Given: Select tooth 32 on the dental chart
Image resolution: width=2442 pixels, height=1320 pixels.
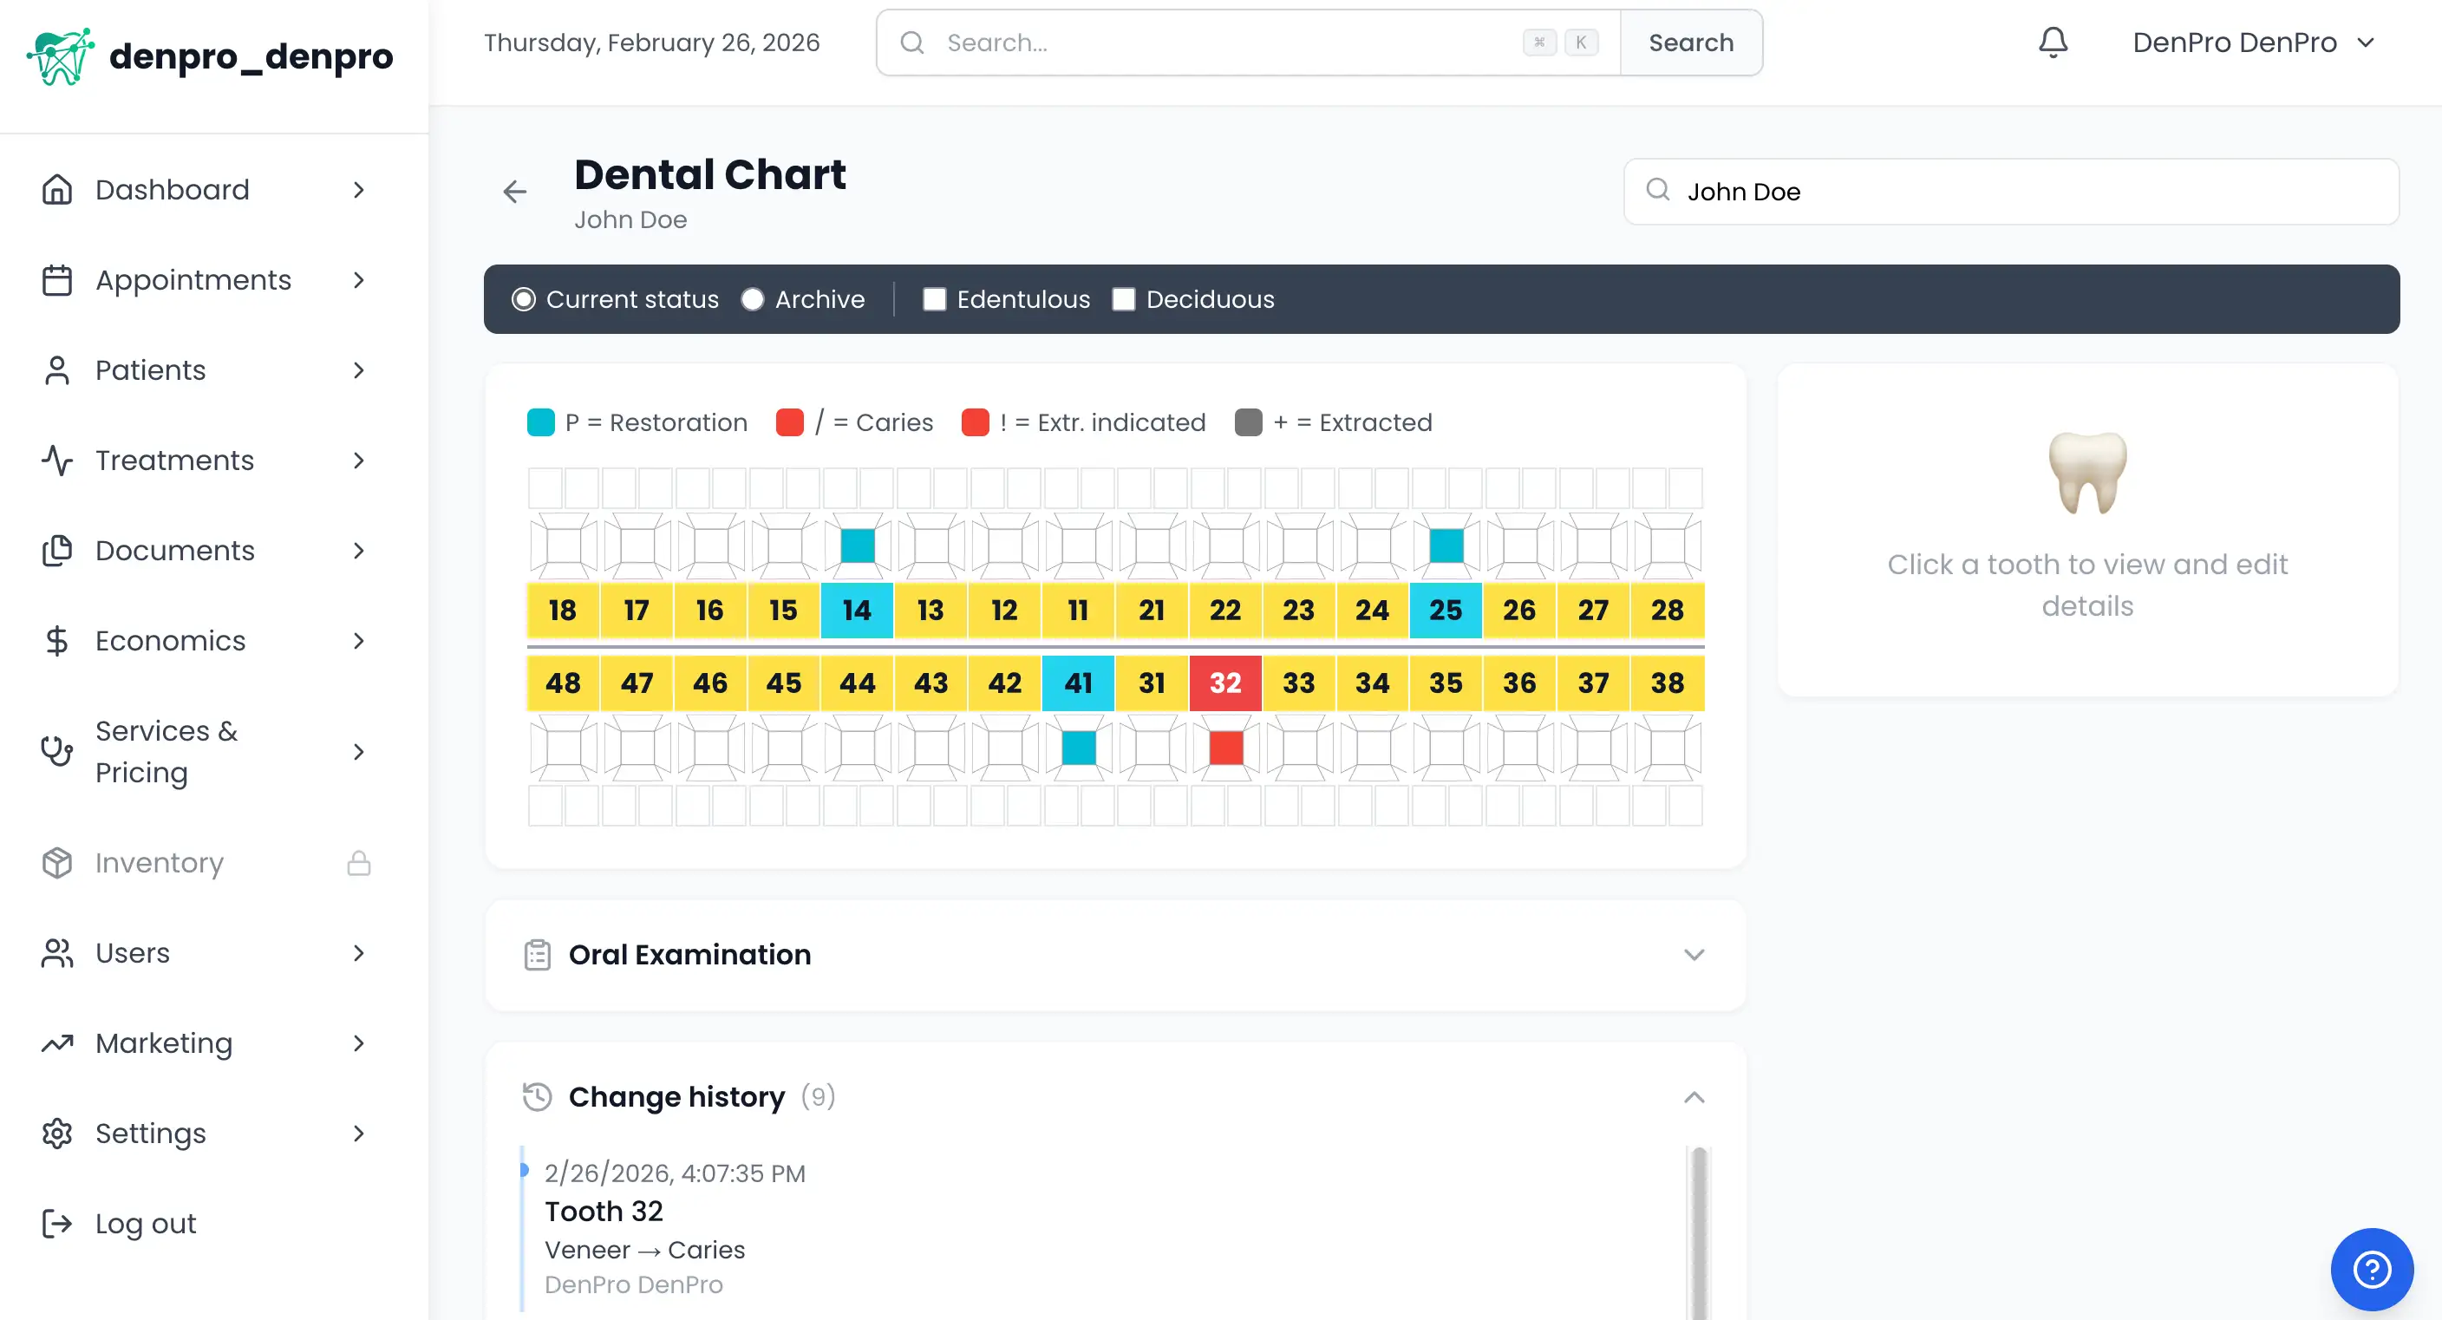Looking at the screenshot, I should coord(1224,683).
